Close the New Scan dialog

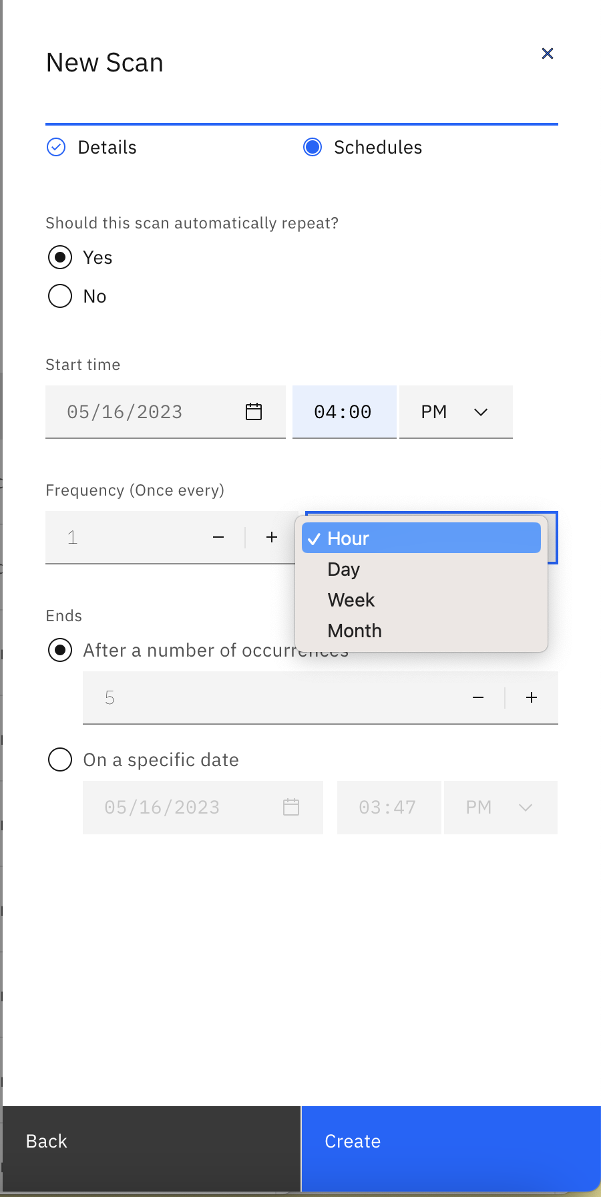(548, 53)
